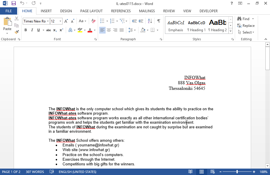Expand the Styles gallery More arrow
The image size is (270, 175).
[230, 31]
